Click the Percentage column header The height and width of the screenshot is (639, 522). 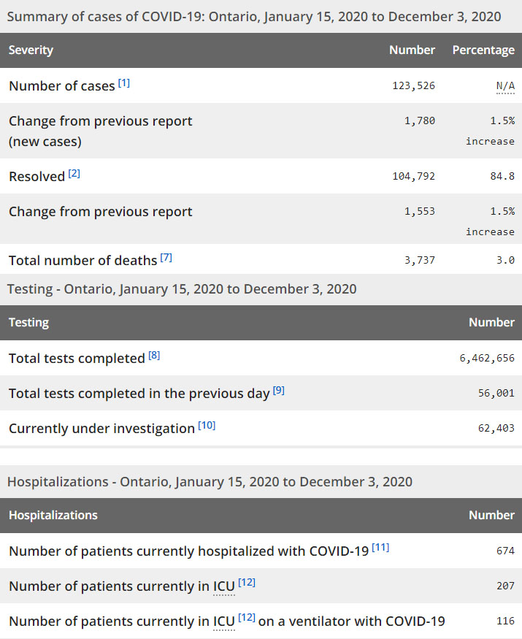483,50
